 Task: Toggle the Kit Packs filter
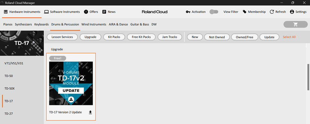(x=114, y=37)
